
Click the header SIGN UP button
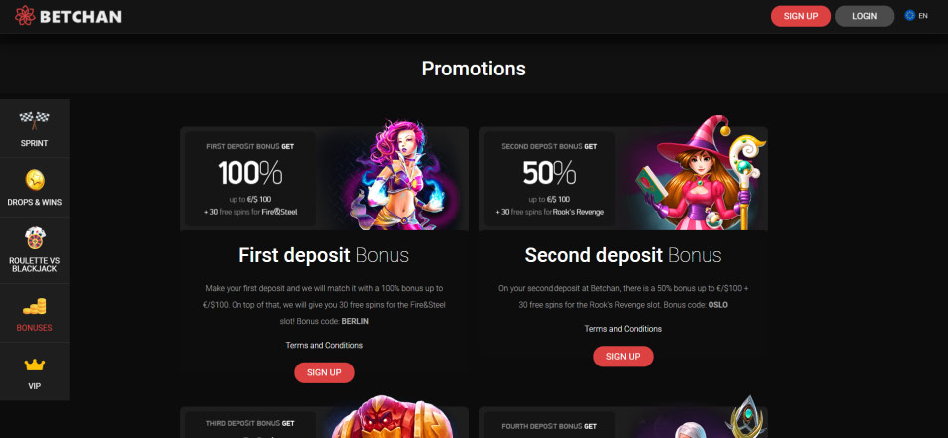[x=801, y=16]
